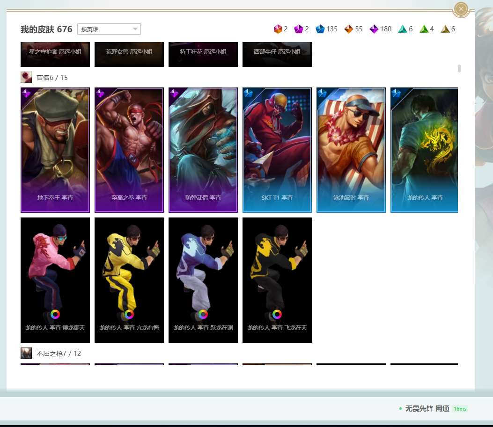Click the purple rarity gem on 地下拳王 李青

[26, 93]
